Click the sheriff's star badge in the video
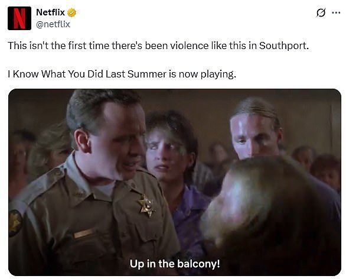The height and width of the screenshot is (279, 346). click(x=146, y=205)
